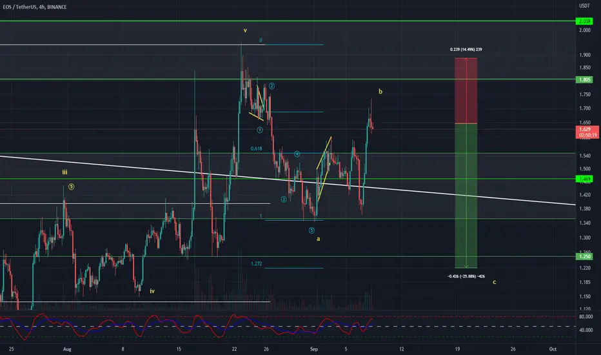Select the 1.272 Fibonacci level label
601x355 pixels.
click(x=257, y=264)
